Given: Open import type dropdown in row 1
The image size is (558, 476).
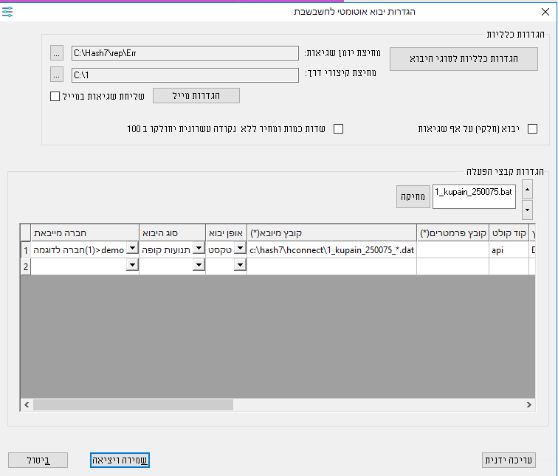Looking at the screenshot, I should click(x=199, y=248).
